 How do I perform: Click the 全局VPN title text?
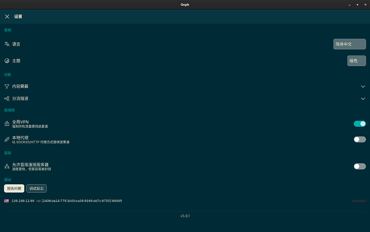pos(20,122)
